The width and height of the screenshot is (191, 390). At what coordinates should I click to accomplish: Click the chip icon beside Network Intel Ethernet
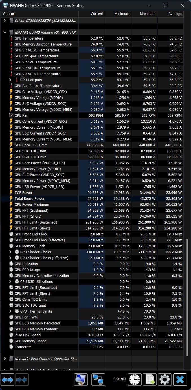(x=11, y=359)
